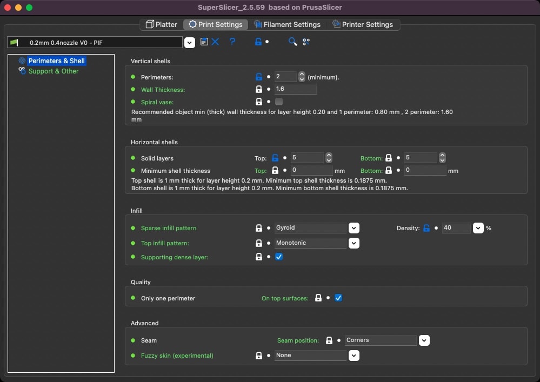Viewport: 540px width, 382px height.
Task: Expand the print preset dropdown arrow
Action: click(189, 43)
